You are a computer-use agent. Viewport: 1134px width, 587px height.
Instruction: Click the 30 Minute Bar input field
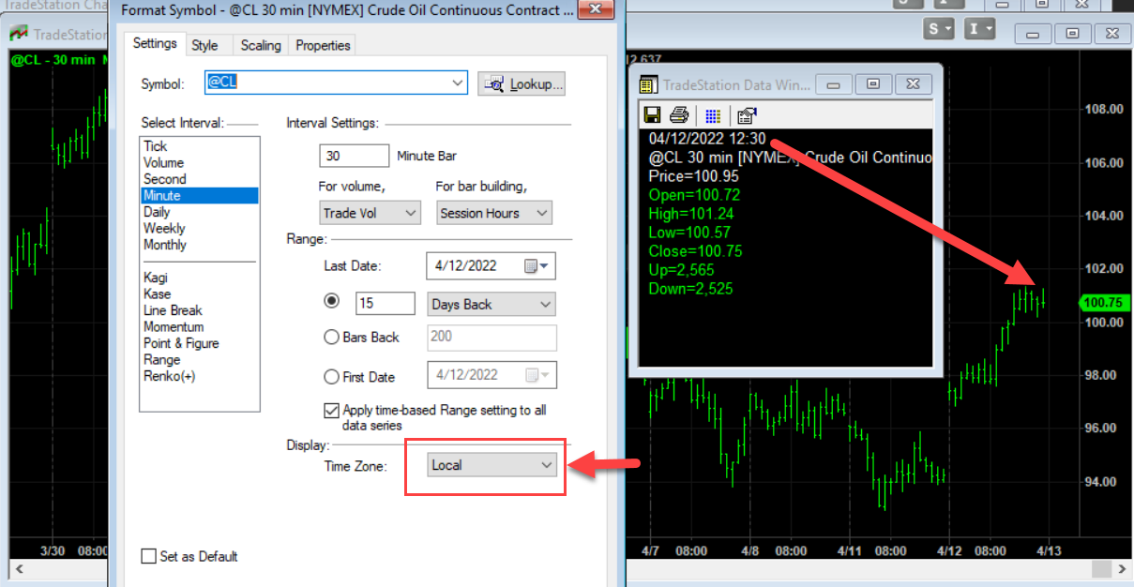click(354, 156)
